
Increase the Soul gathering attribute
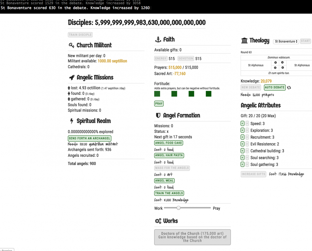pos(247,164)
